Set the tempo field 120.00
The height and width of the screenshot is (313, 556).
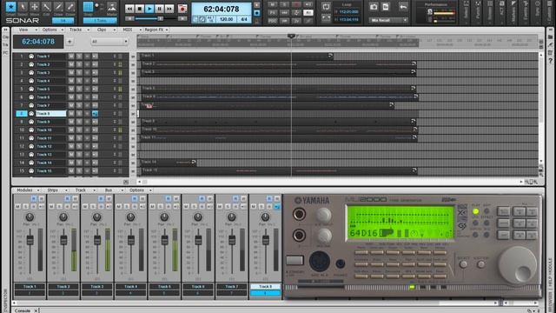coord(226,19)
